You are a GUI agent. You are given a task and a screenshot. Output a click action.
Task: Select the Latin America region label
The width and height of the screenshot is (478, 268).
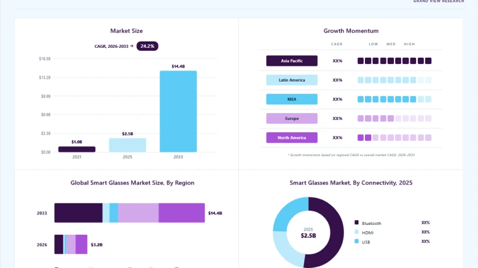291,80
